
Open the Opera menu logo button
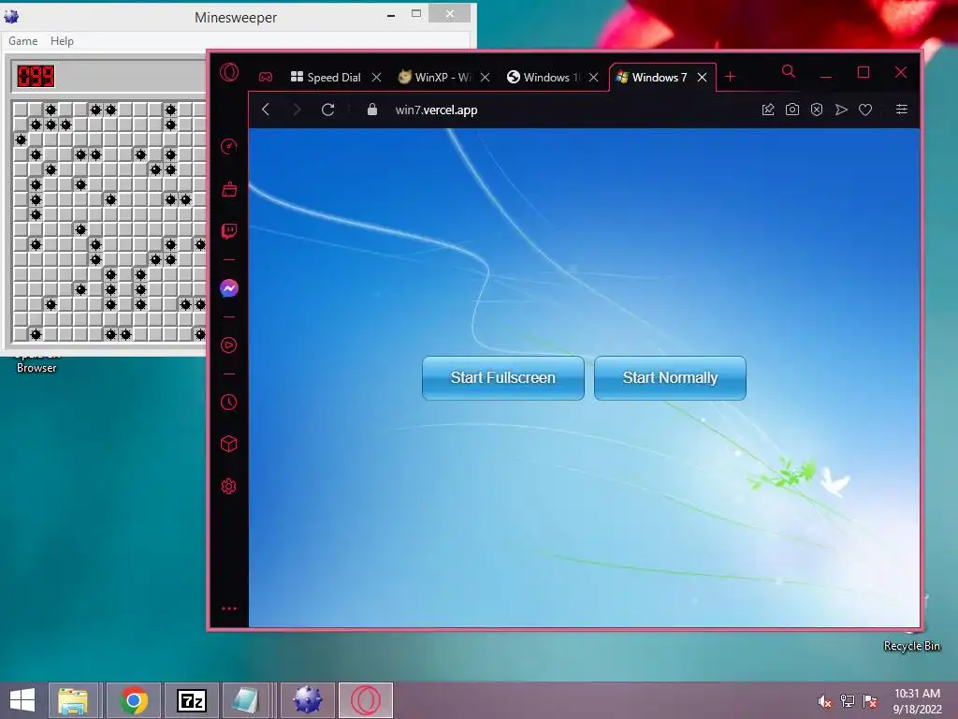point(229,73)
